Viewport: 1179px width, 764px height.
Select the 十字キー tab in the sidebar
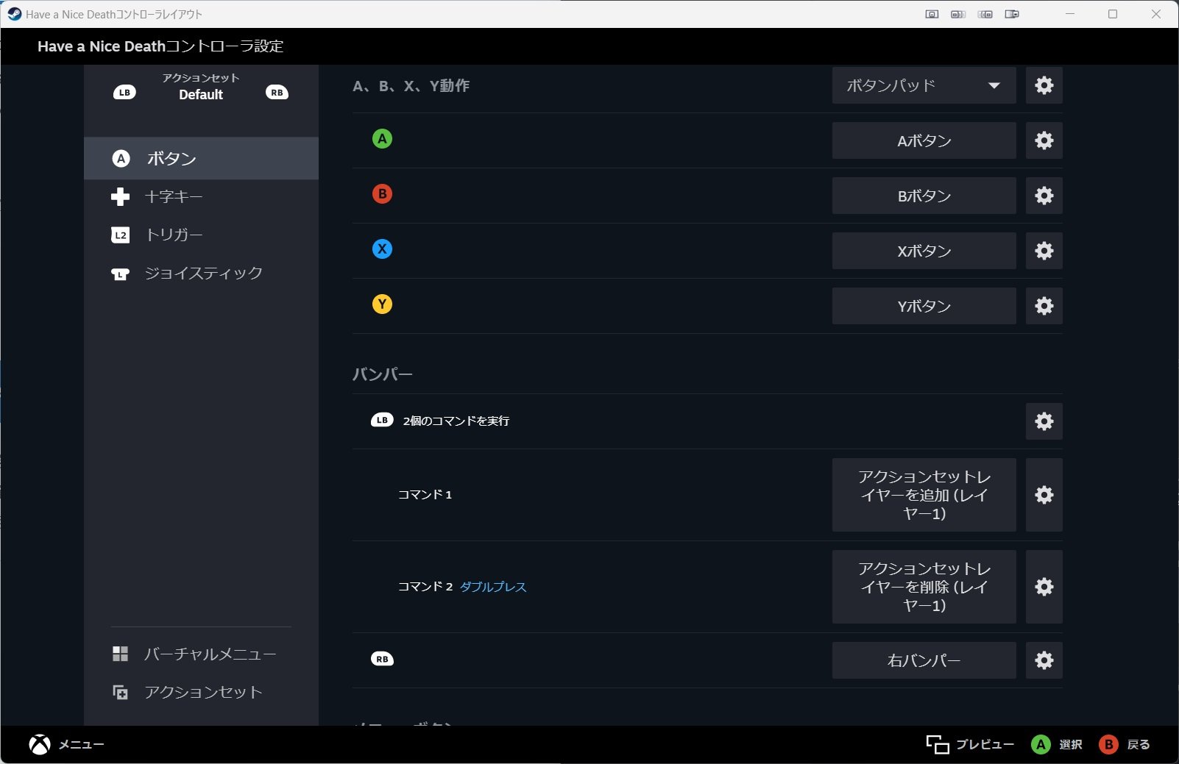201,197
